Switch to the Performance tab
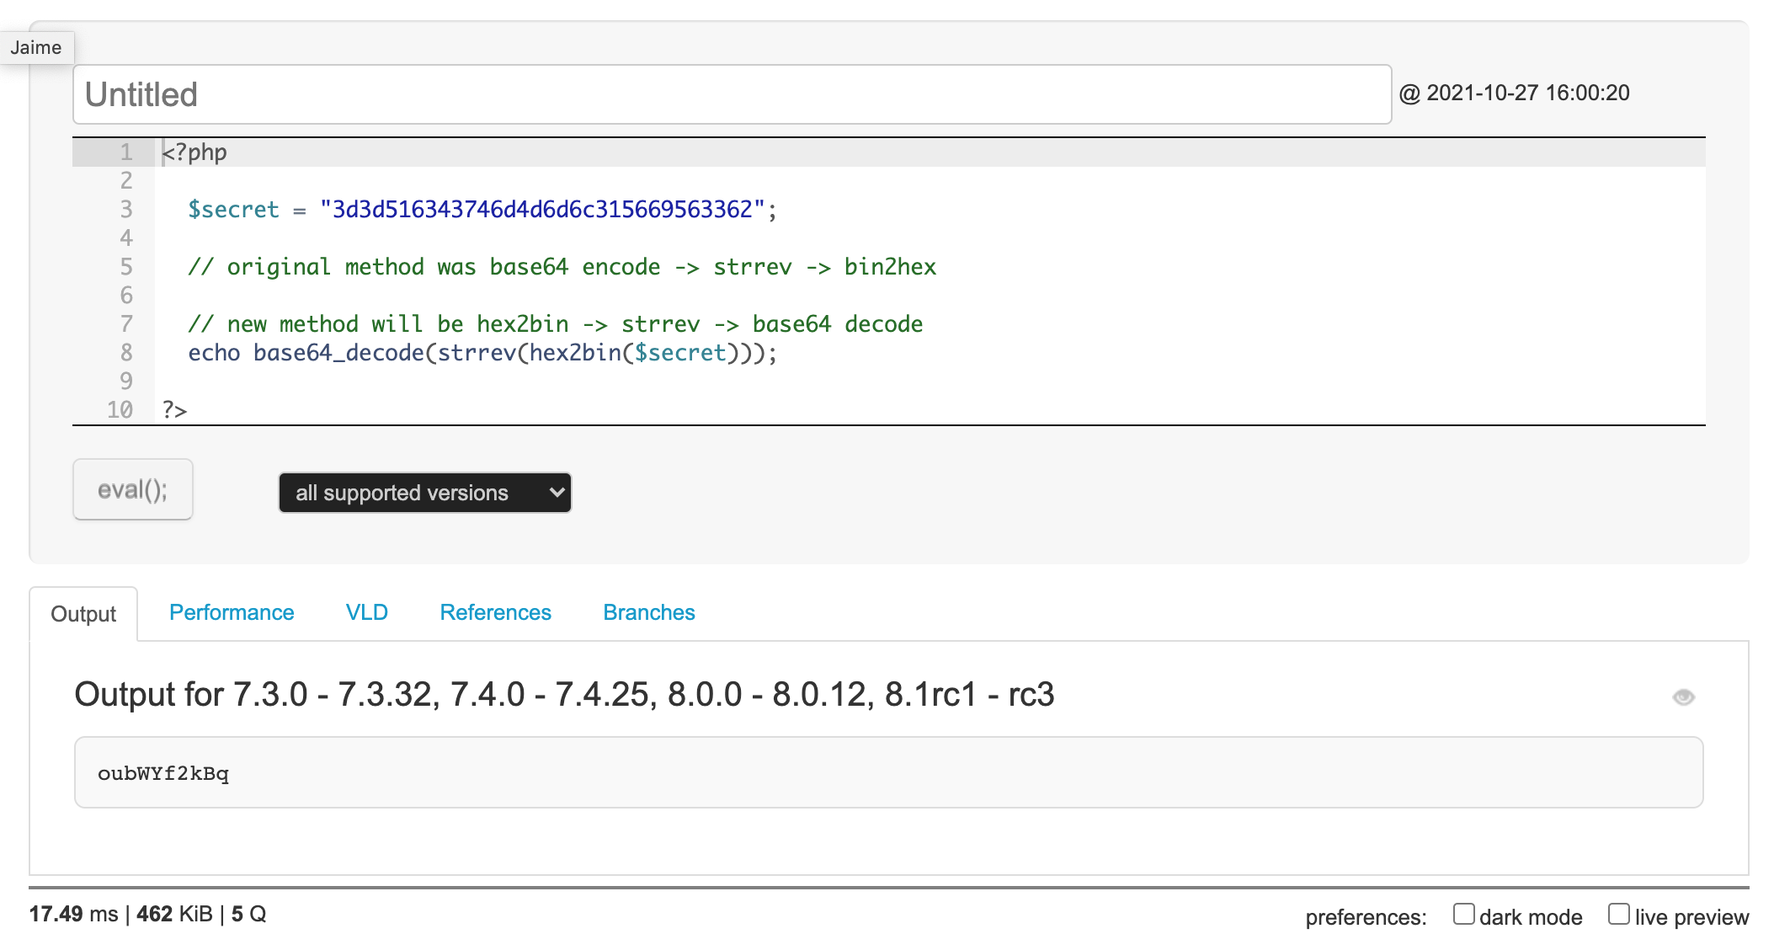Image resolution: width=1790 pixels, height=950 pixels. pyautogui.click(x=232, y=612)
